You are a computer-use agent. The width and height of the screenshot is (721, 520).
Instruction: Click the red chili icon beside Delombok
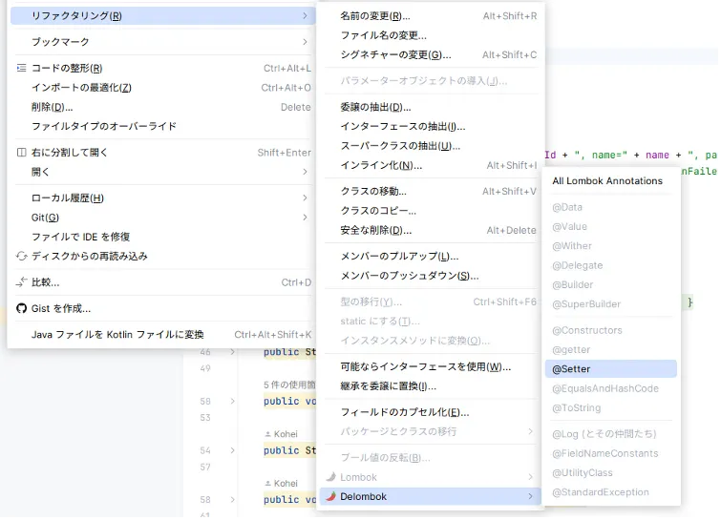329,496
